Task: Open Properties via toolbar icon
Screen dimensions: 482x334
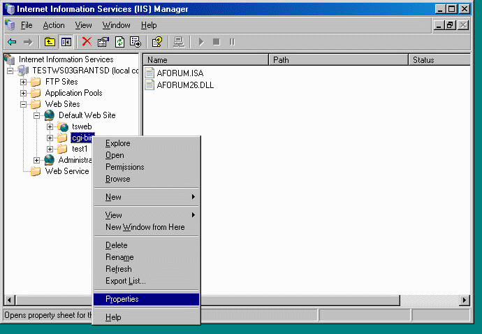Action: tap(103, 42)
